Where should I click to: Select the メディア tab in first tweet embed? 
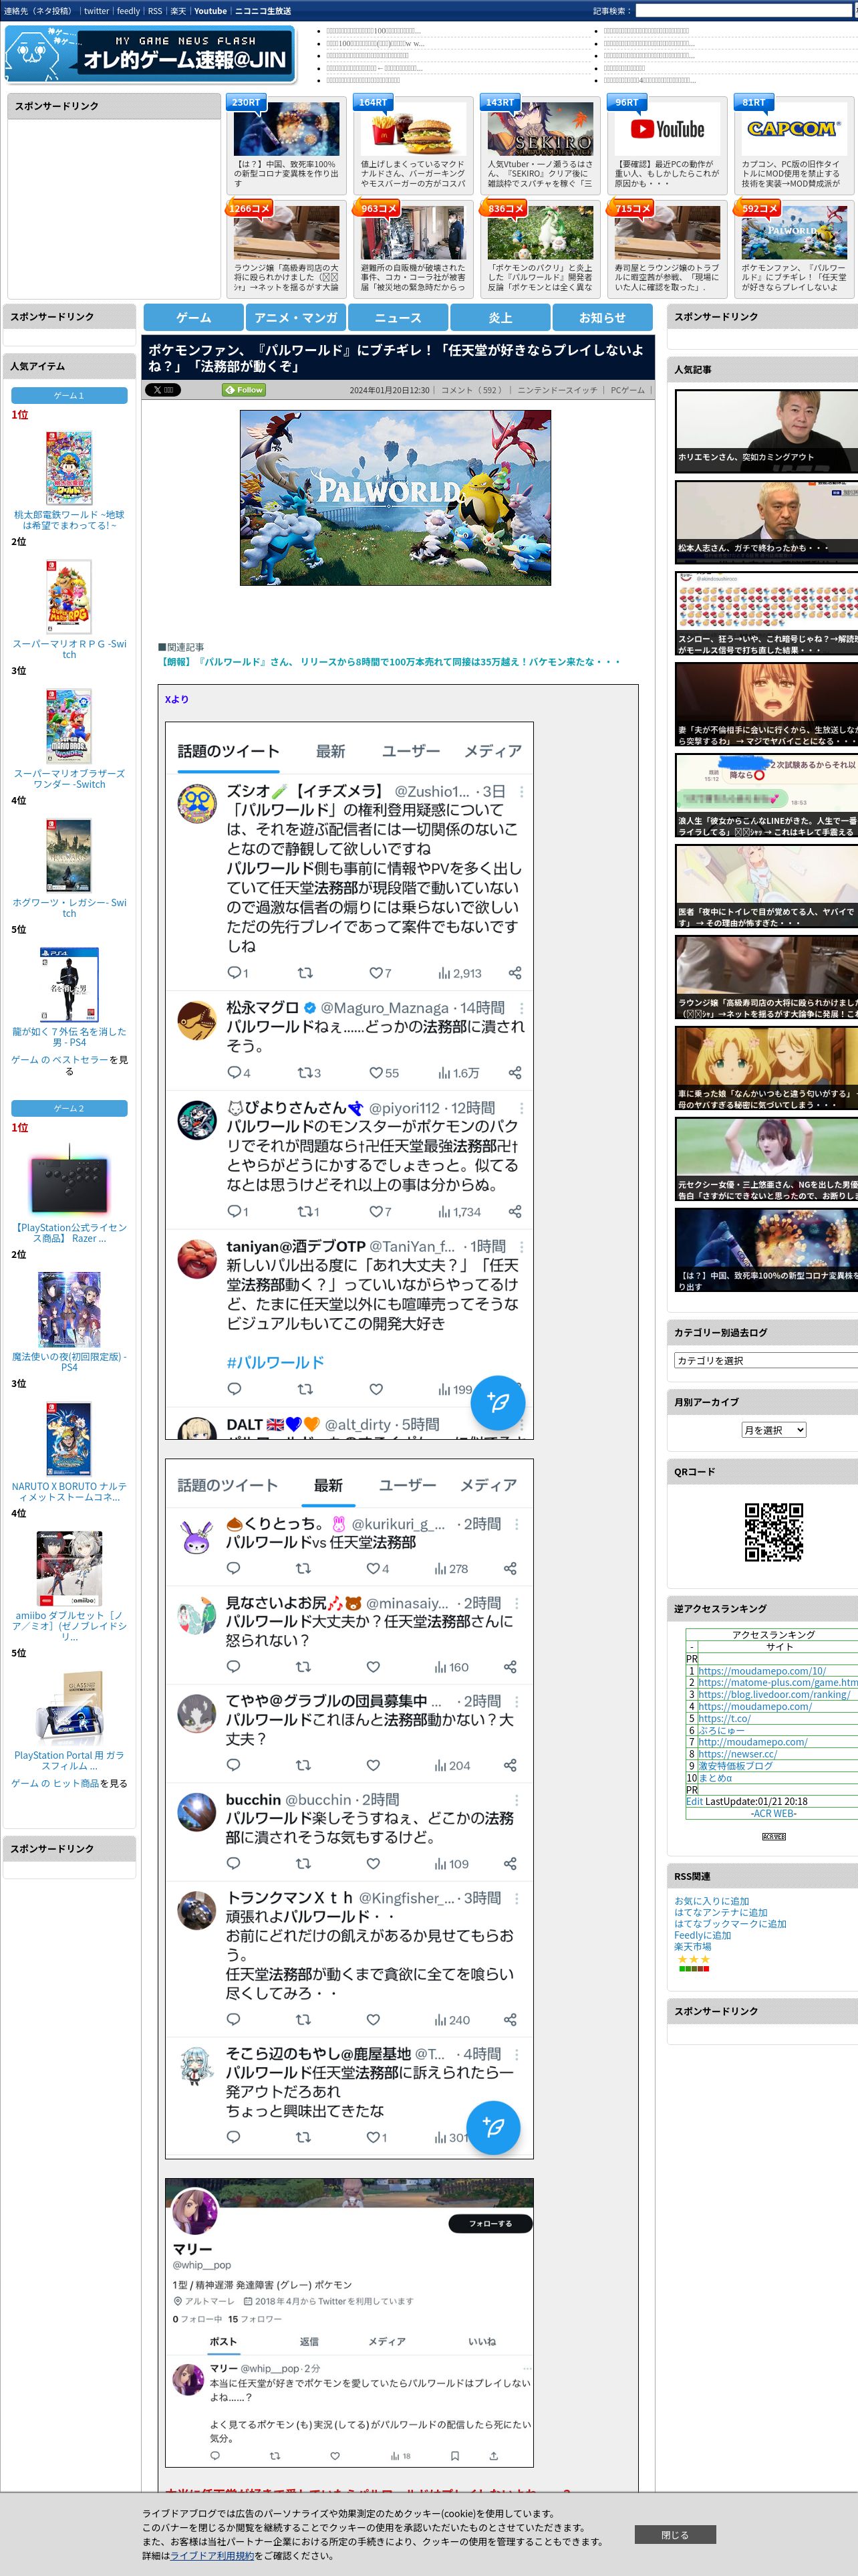tap(492, 751)
